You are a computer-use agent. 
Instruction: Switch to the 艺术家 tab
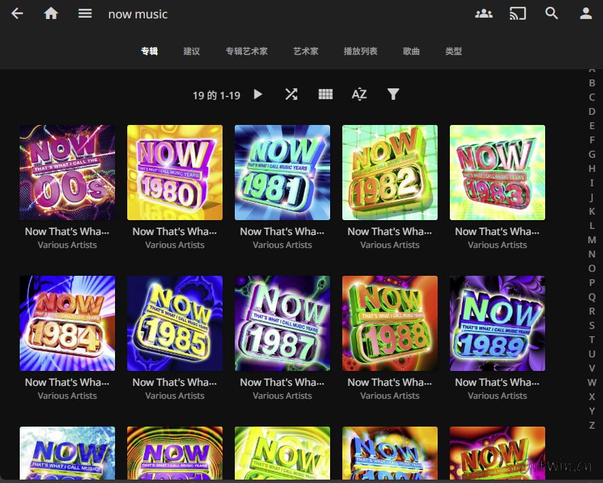pyautogui.click(x=306, y=51)
